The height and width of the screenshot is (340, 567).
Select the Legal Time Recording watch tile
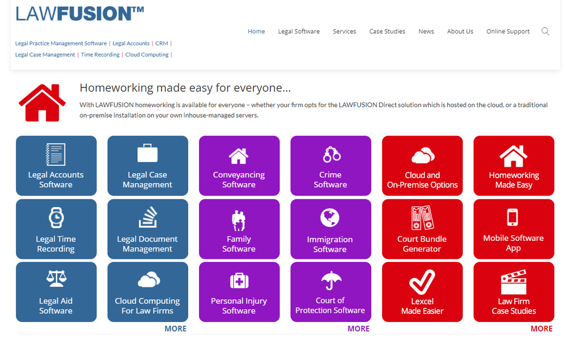[56, 229]
